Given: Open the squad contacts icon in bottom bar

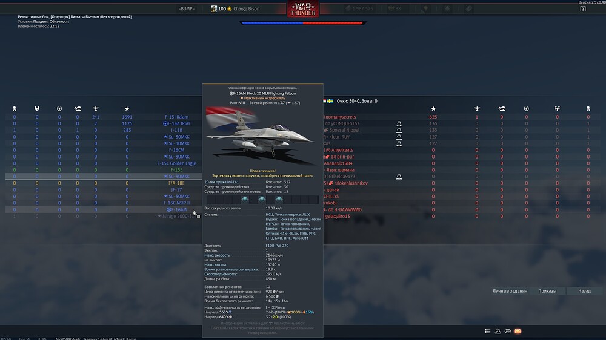Looking at the screenshot, I should pos(498,331).
